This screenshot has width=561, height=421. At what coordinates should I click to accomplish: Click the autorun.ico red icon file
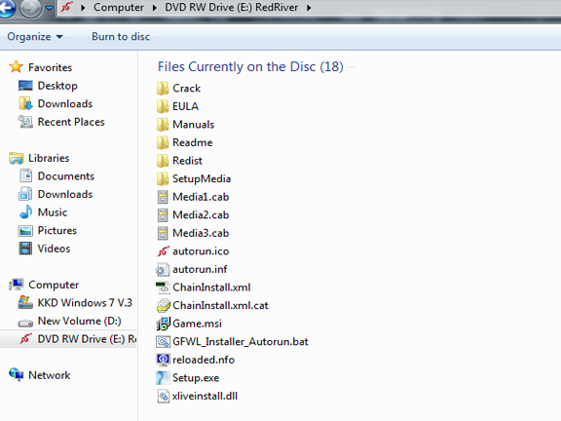(163, 251)
